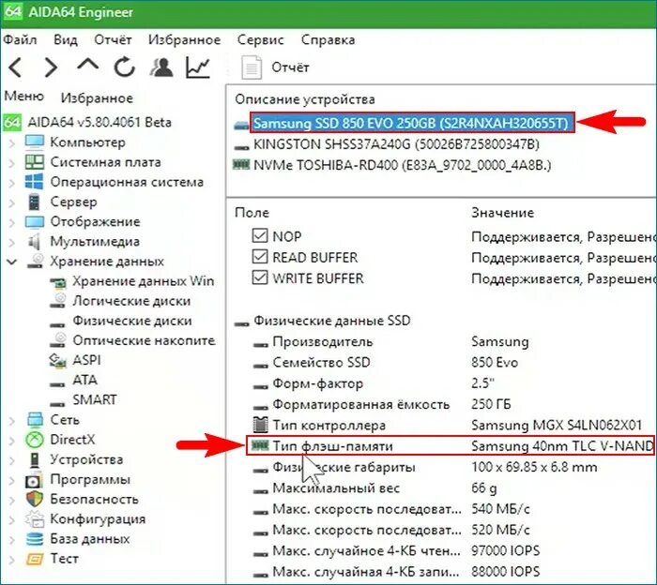Select the Компьютер monitor icon
Image resolution: width=657 pixels, height=585 pixels.
(x=35, y=142)
